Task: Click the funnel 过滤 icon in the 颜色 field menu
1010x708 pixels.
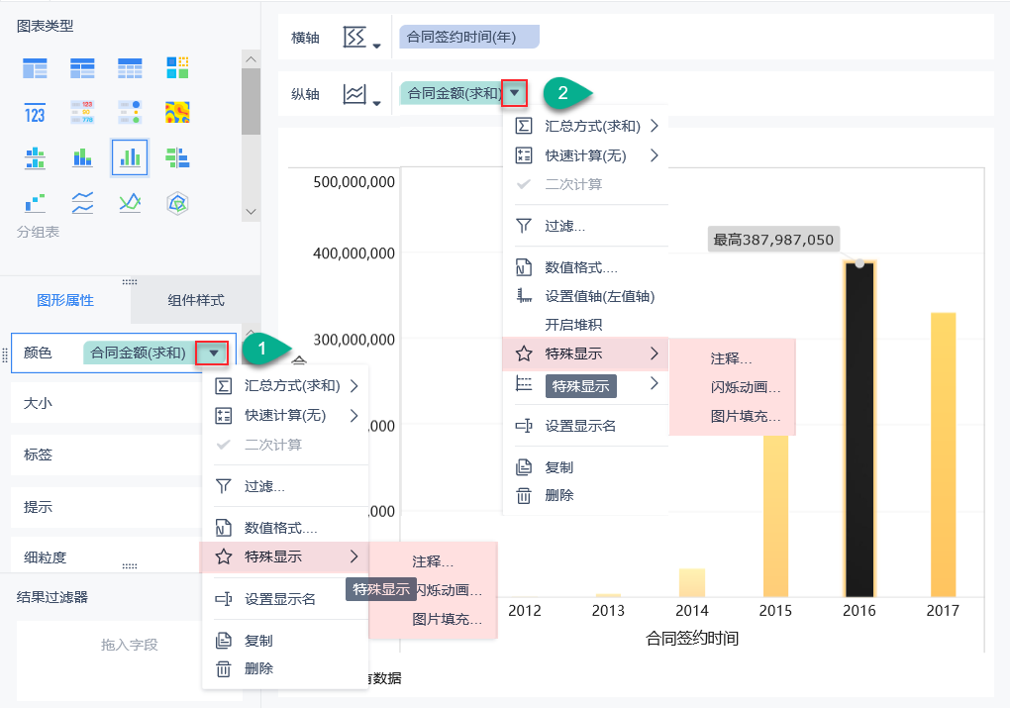Action: click(x=223, y=486)
